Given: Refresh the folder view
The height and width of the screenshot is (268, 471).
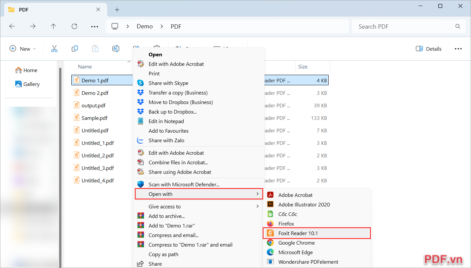Looking at the screenshot, I should pyautogui.click(x=74, y=26).
